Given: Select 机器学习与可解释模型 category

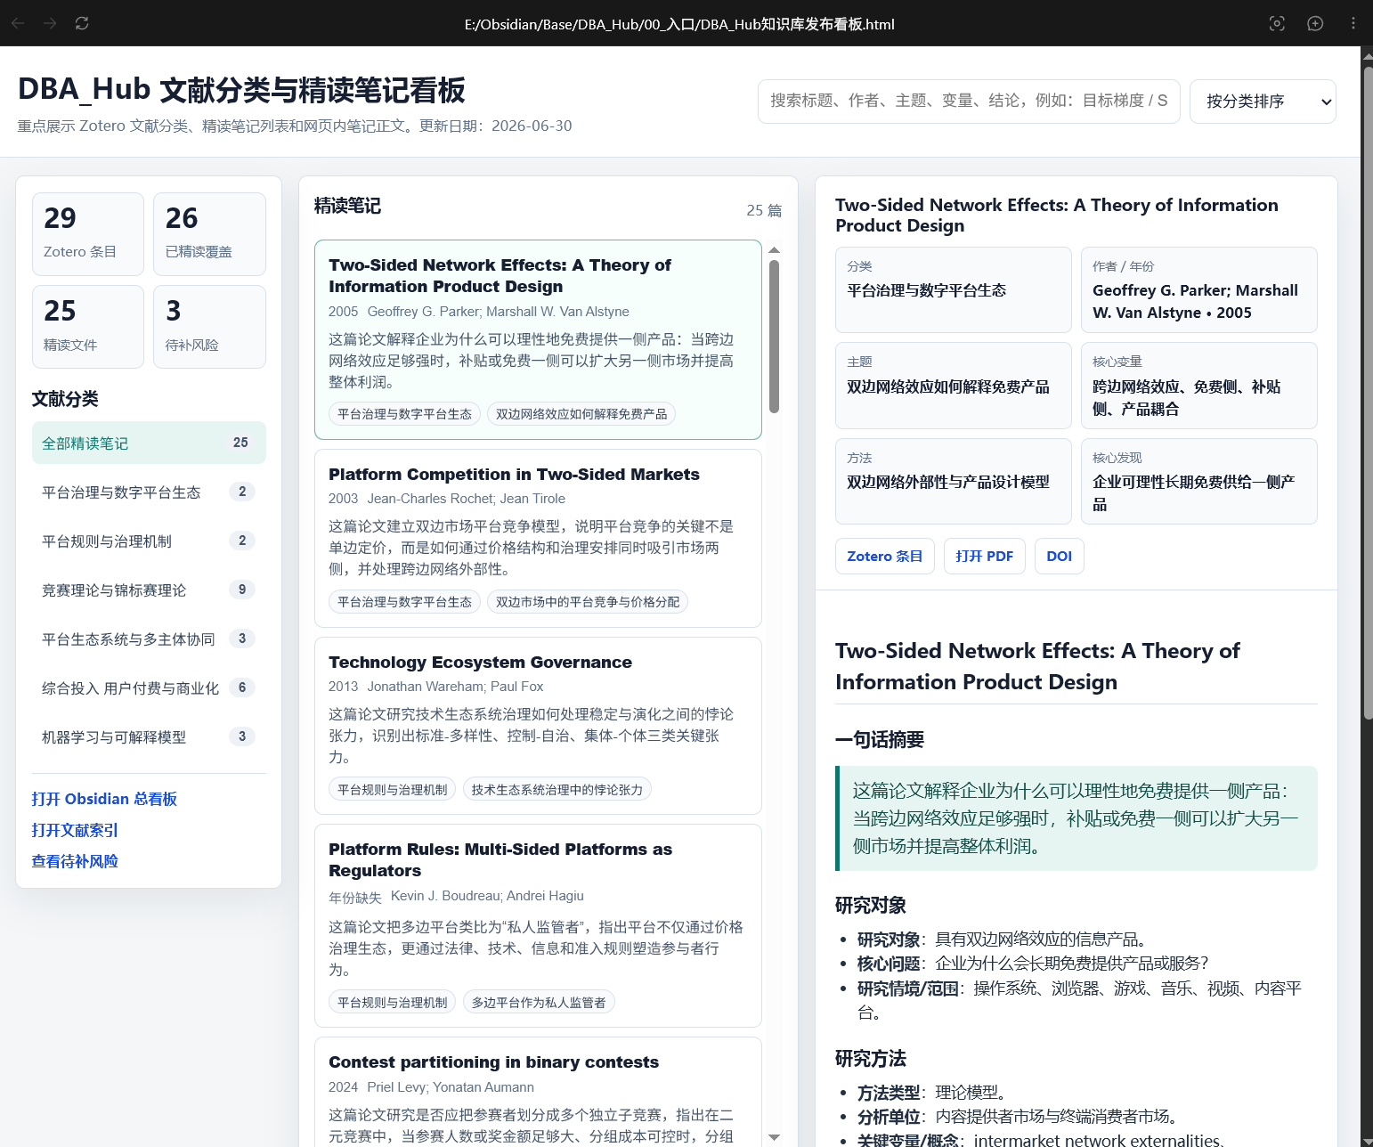Looking at the screenshot, I should (x=149, y=736).
